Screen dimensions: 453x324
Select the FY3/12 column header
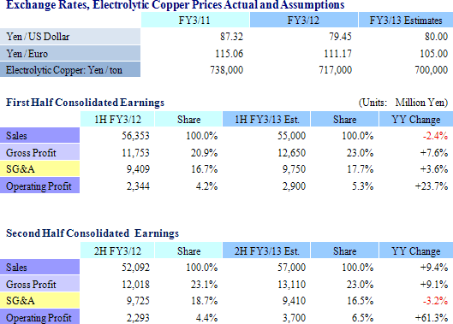[304, 20]
